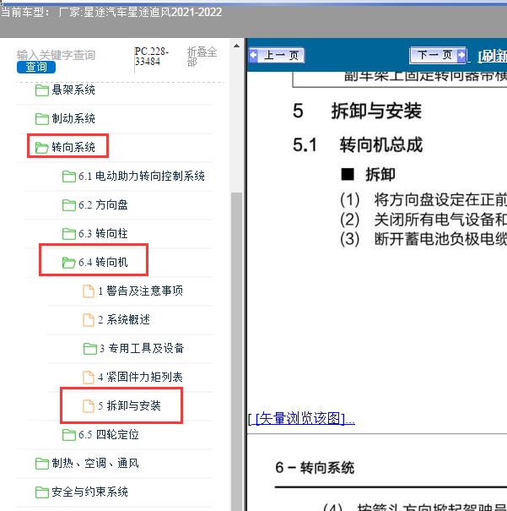Select the 转向系统 tree label
The height and width of the screenshot is (511, 507).
(73, 147)
